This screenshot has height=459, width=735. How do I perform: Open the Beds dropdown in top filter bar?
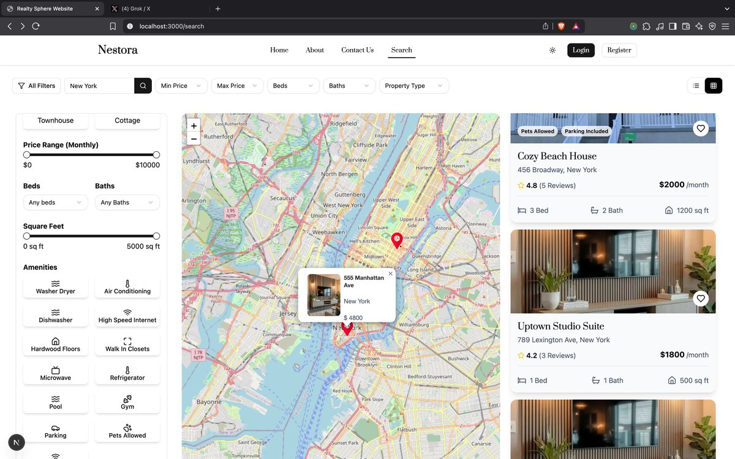[293, 86]
